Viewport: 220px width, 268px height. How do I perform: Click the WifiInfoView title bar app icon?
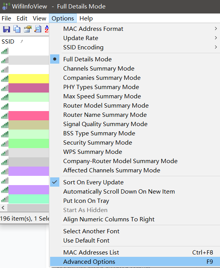[6, 6]
